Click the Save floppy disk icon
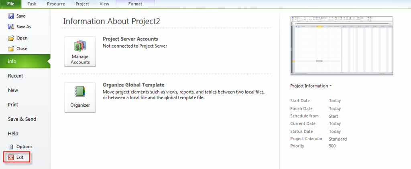The height and width of the screenshot is (169, 411). pos(11,16)
